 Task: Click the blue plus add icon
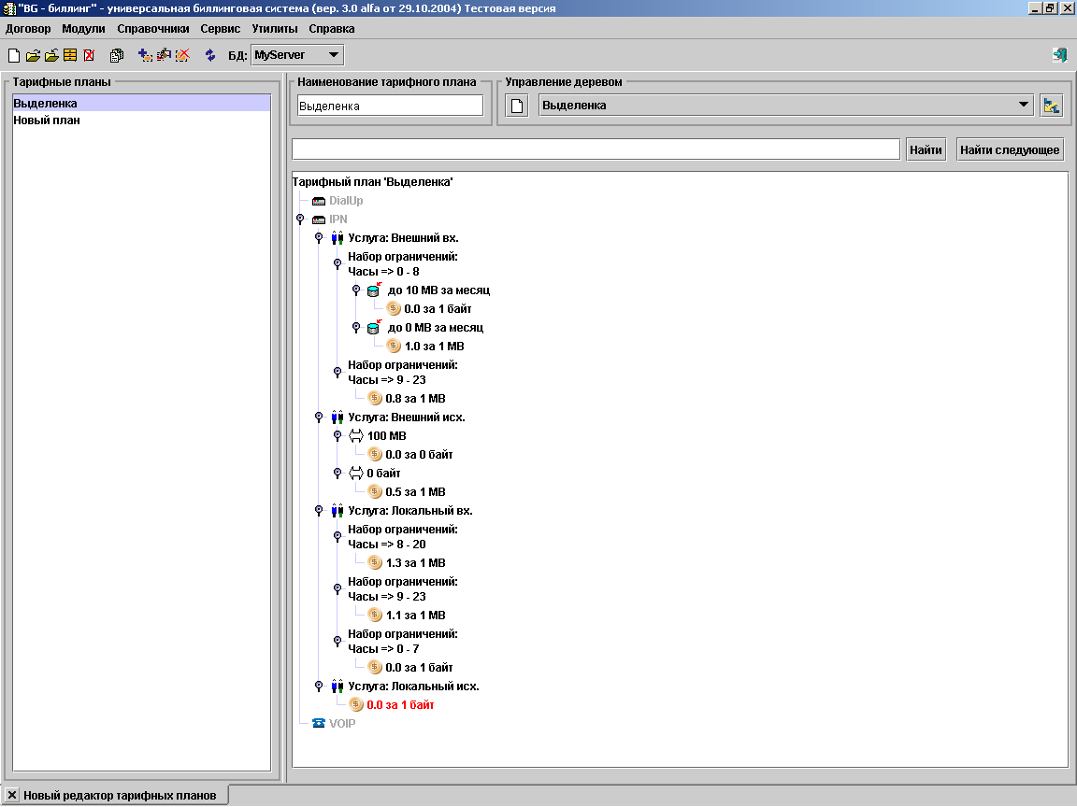(x=145, y=55)
